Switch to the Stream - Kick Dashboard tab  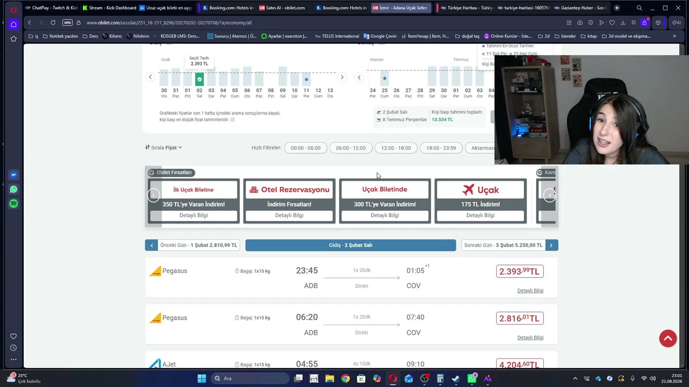109,8
